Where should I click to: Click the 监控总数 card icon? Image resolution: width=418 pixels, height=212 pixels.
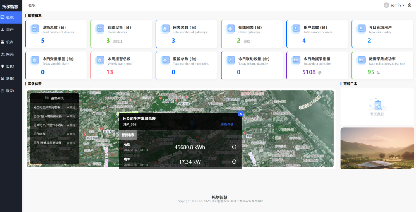click(x=165, y=60)
